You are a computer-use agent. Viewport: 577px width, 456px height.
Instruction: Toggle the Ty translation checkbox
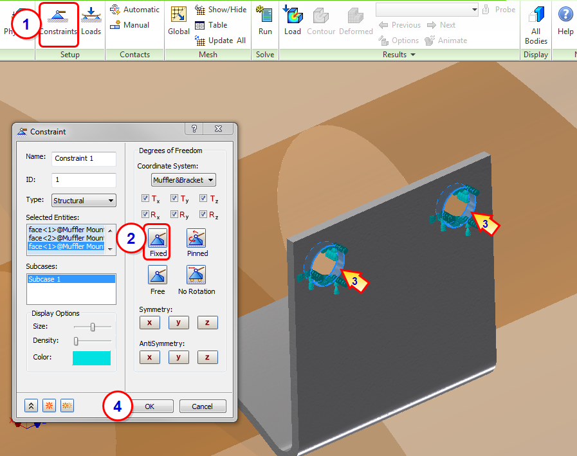[x=174, y=198]
